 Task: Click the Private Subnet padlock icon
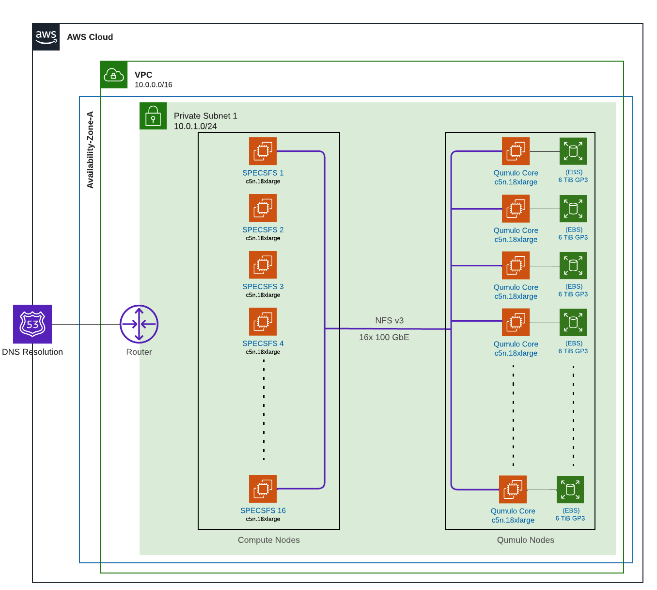153,116
